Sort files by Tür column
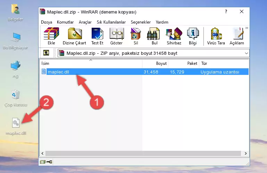The height and width of the screenshot is (173, 267). [x=224, y=63]
